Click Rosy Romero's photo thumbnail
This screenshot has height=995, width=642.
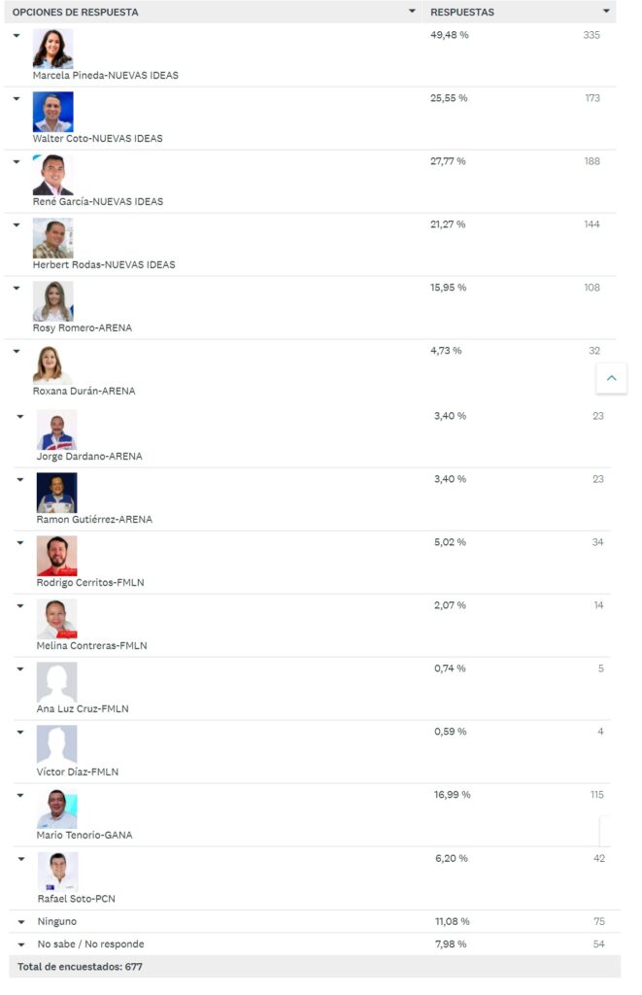click(52, 301)
